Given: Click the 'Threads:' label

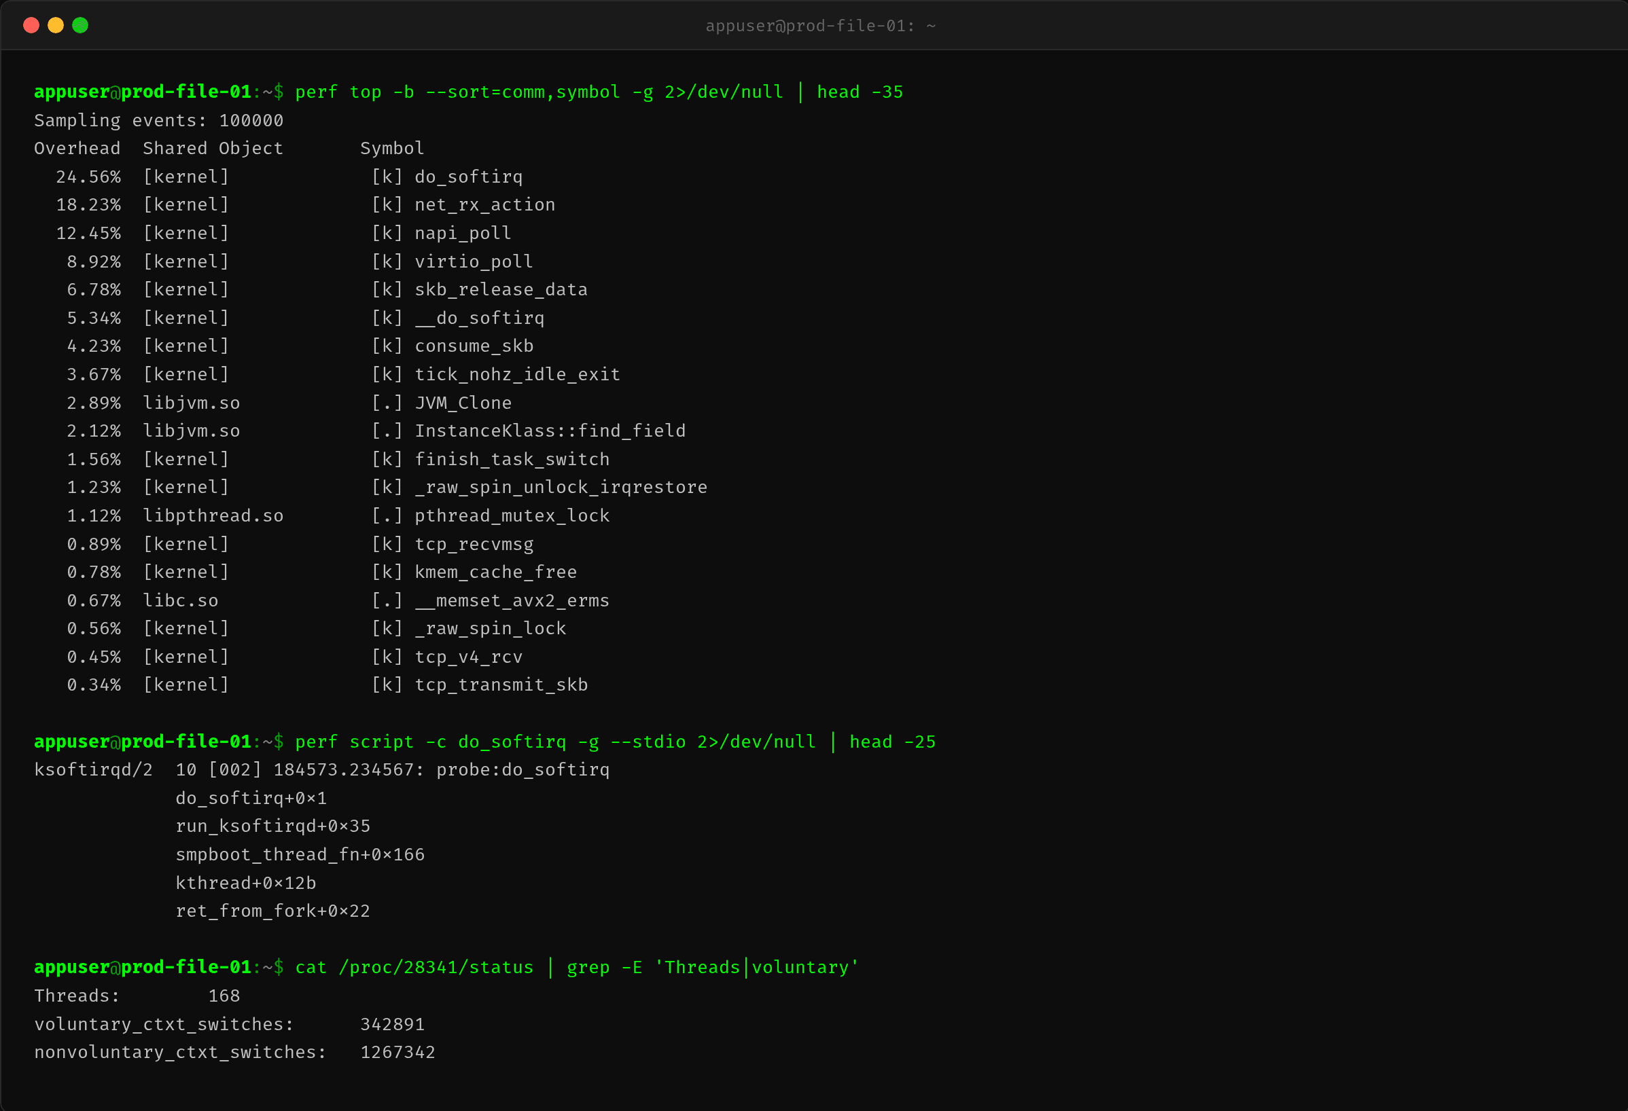Looking at the screenshot, I should [x=77, y=996].
